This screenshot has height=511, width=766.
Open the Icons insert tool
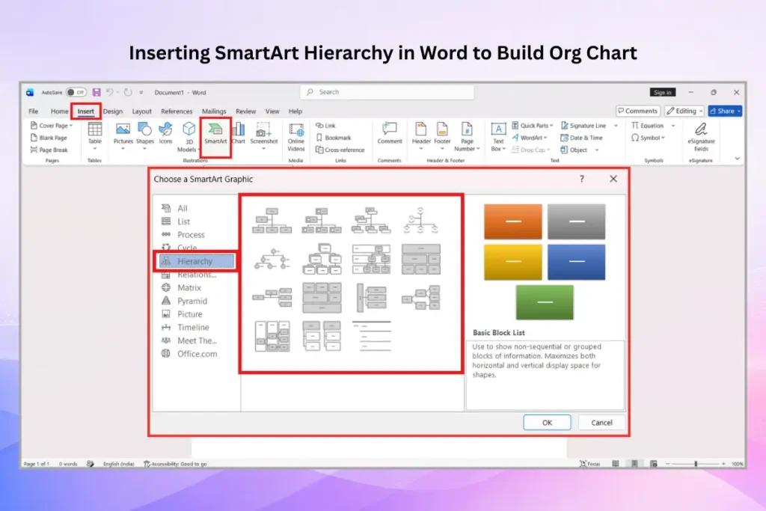tap(165, 134)
